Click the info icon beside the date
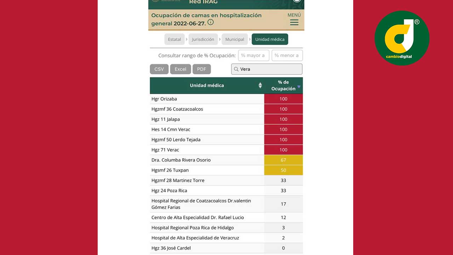This screenshot has height=255, width=453. [x=211, y=22]
